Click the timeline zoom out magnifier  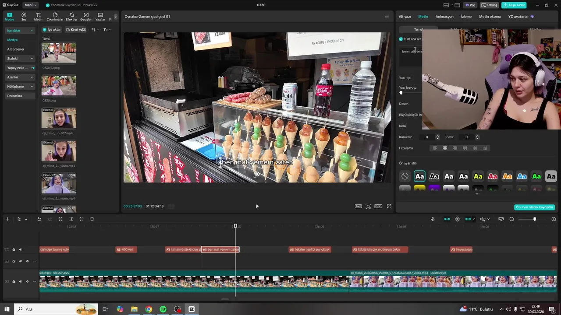(511, 219)
